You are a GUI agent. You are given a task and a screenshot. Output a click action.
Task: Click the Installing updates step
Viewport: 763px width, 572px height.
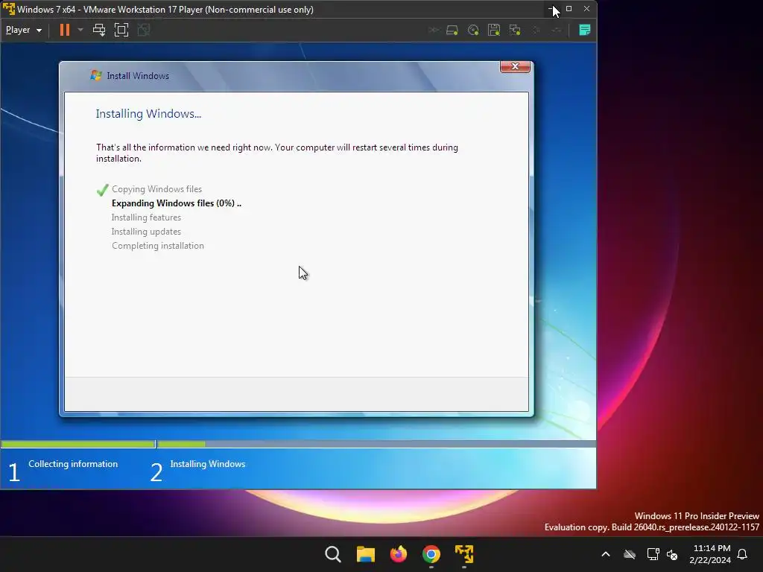pos(146,232)
